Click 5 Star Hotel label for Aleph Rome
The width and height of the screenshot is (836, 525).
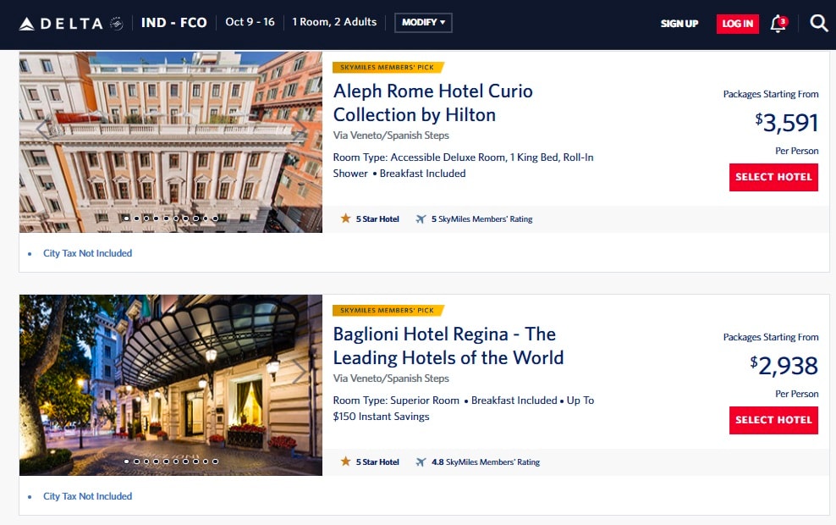point(377,218)
